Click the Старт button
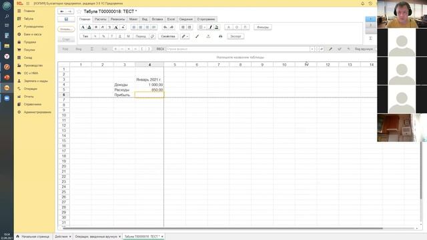Viewport: 427px width, 240px height. (66, 39)
